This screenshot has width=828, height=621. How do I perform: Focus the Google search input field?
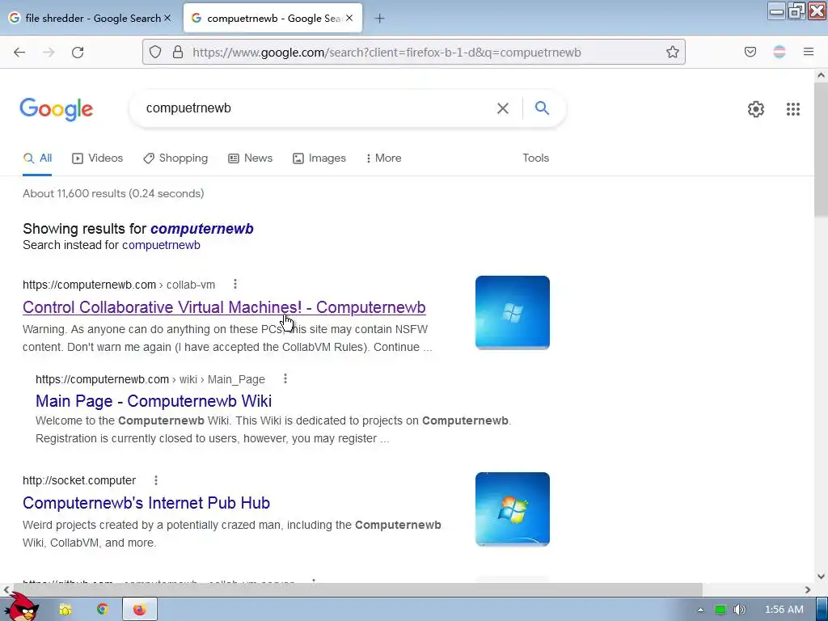(317, 108)
